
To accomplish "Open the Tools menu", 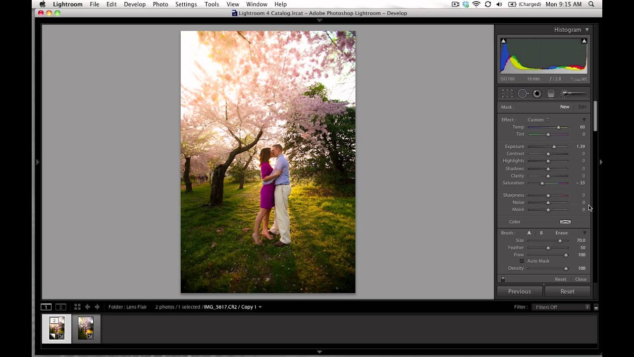I will point(211,4).
